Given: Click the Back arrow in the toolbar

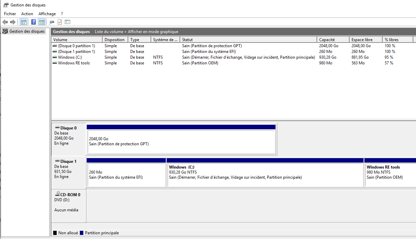Looking at the screenshot, I should tap(5, 22).
